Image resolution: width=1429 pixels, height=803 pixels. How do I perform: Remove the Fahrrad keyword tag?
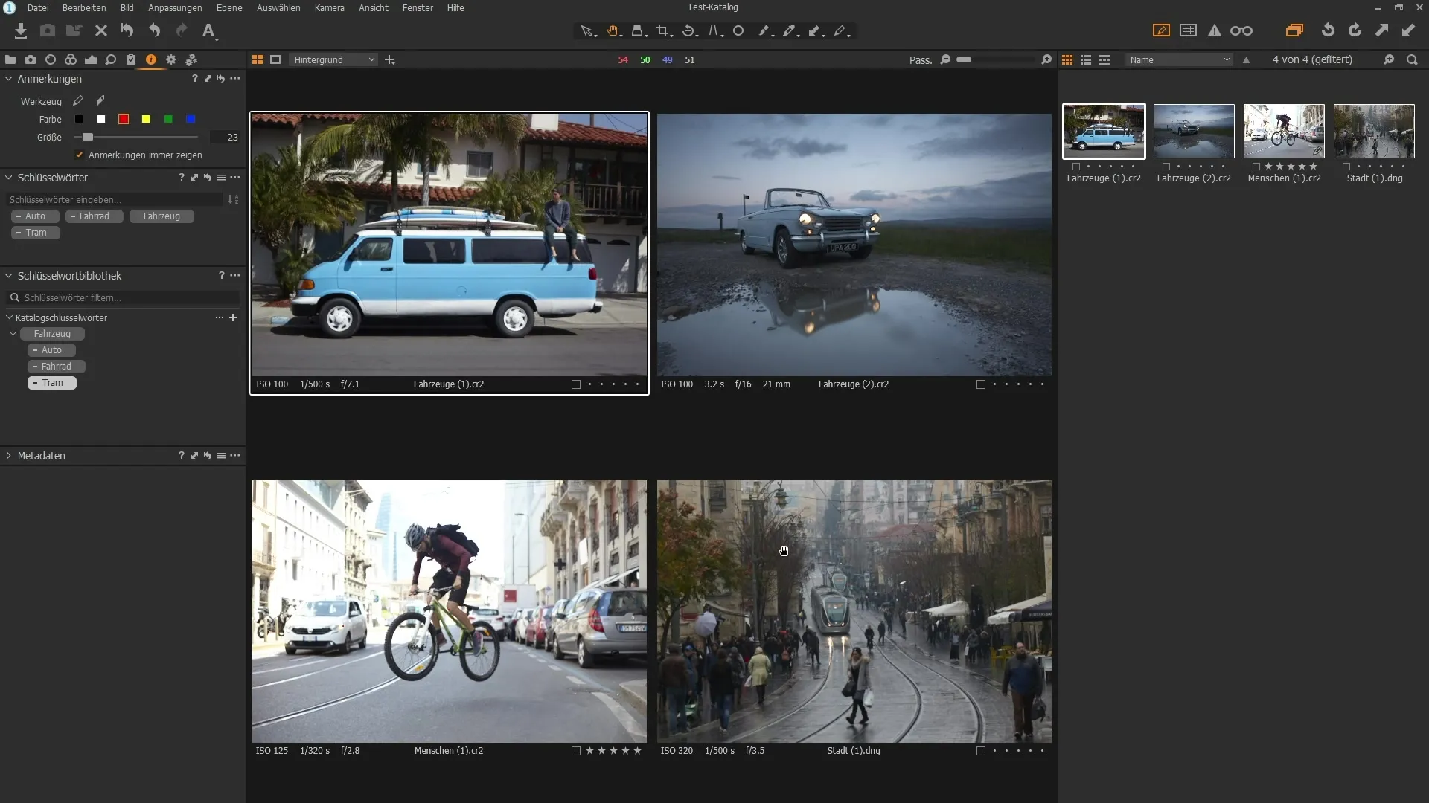(73, 216)
